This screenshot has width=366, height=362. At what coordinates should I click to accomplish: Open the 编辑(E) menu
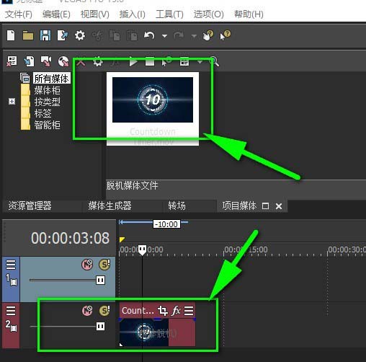(56, 14)
